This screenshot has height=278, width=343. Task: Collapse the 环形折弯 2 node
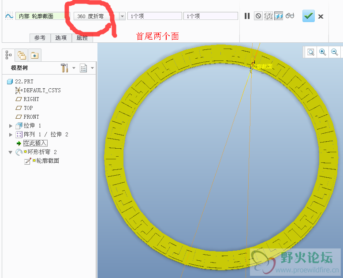10,152
